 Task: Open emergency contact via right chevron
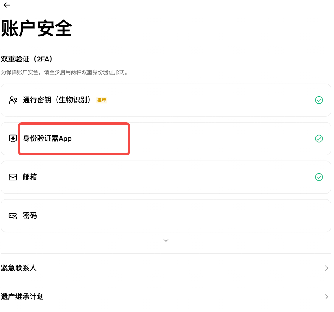point(326,268)
